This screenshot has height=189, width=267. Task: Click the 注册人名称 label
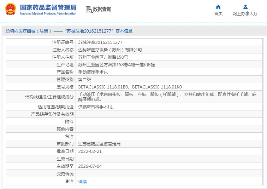pyautogui.click(x=63, y=50)
